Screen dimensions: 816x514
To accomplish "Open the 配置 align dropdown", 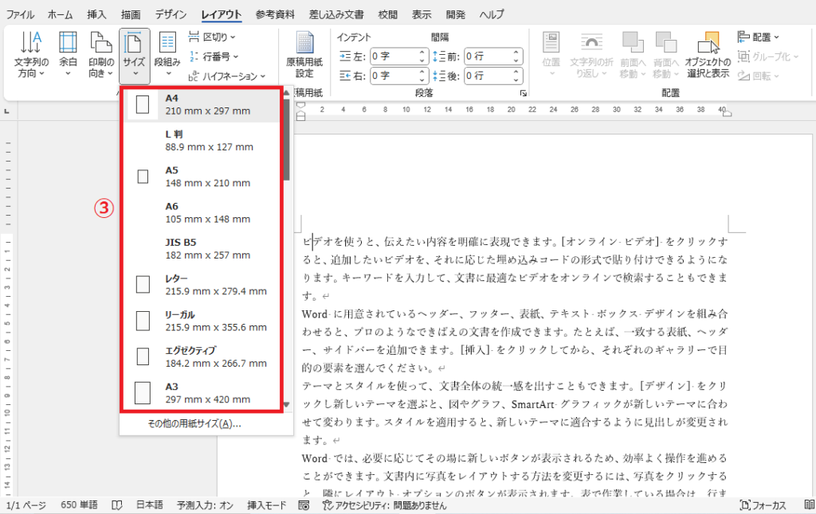I will 759,37.
